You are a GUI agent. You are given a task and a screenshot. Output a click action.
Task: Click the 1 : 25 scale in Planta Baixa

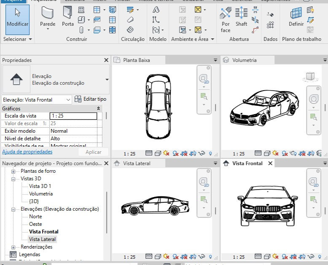(129, 154)
